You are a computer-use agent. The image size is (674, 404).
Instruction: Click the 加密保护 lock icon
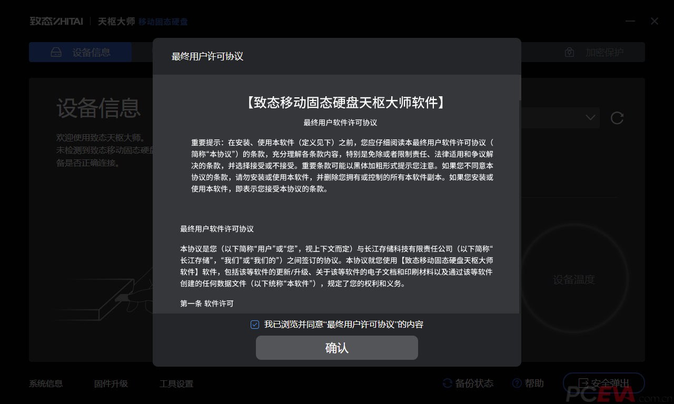coord(569,53)
